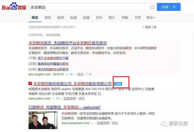Switch to the 视频 tab
The width and height of the screenshot is (194, 132).
click(86, 18)
